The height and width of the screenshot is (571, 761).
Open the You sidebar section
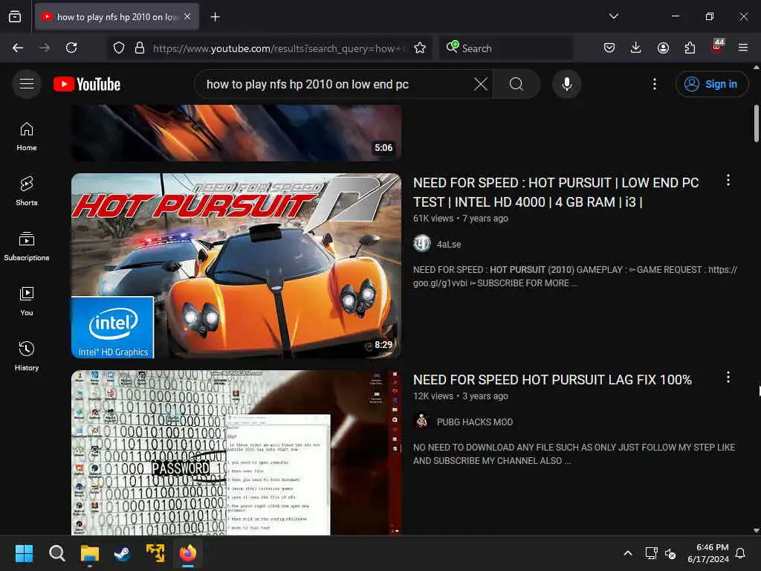click(27, 302)
